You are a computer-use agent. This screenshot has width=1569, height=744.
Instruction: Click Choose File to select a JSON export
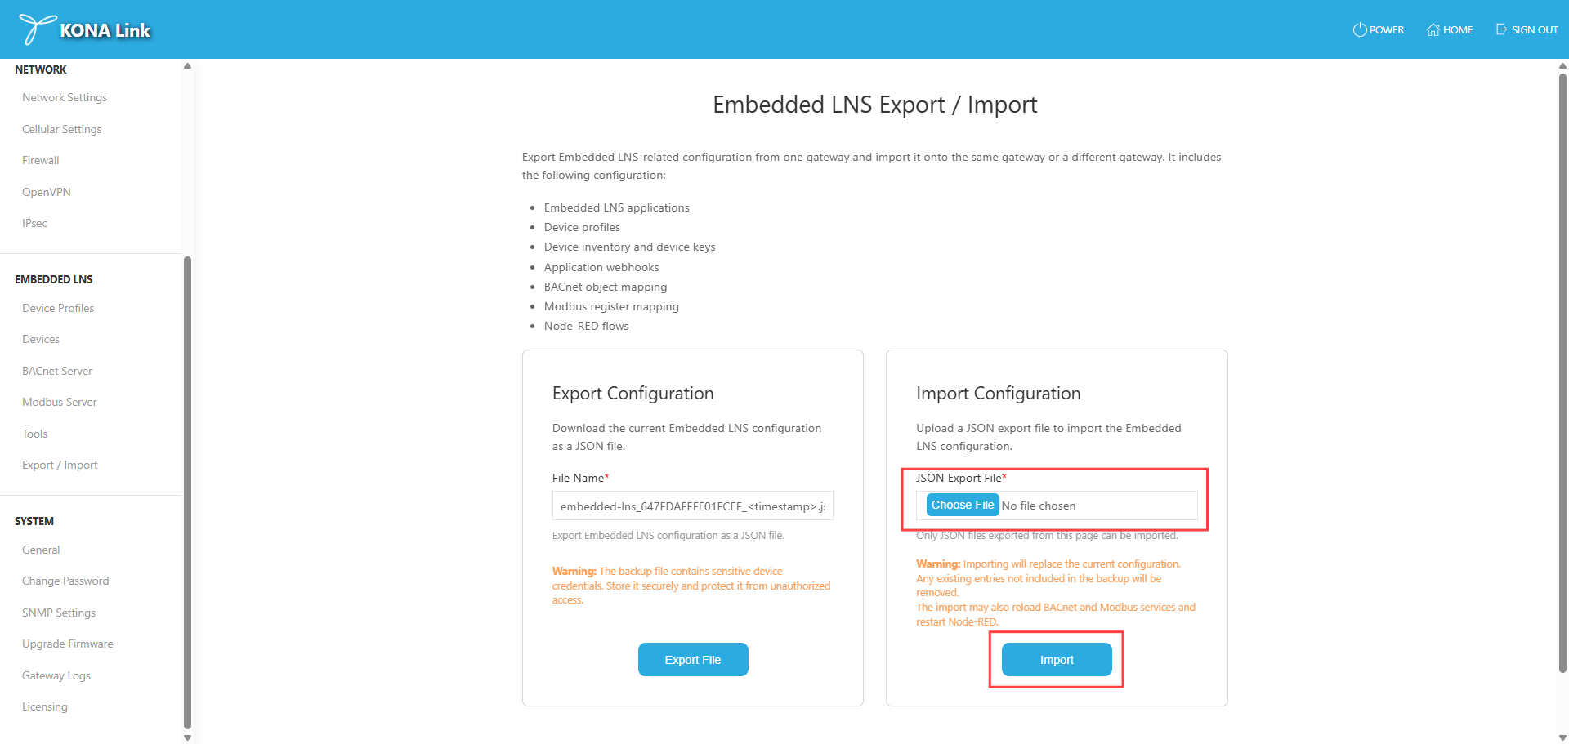pyautogui.click(x=963, y=505)
